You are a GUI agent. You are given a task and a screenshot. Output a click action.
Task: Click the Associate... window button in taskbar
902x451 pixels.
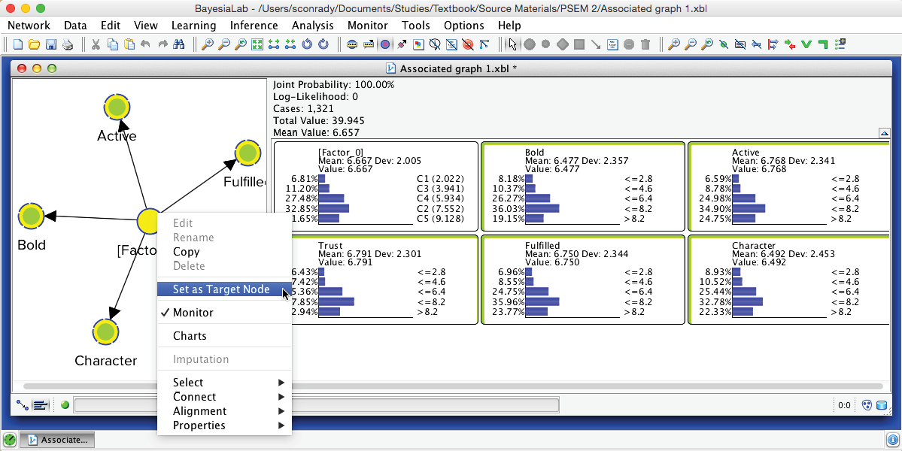58,440
